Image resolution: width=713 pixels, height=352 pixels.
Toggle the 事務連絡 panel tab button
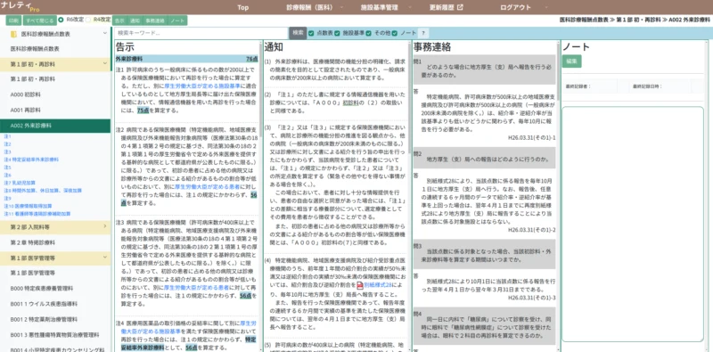pyautogui.click(x=154, y=20)
